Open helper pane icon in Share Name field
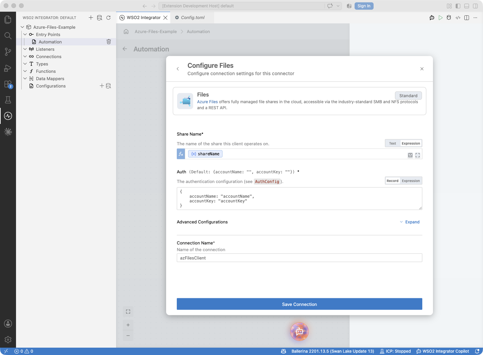This screenshot has width=483, height=355. (x=410, y=155)
